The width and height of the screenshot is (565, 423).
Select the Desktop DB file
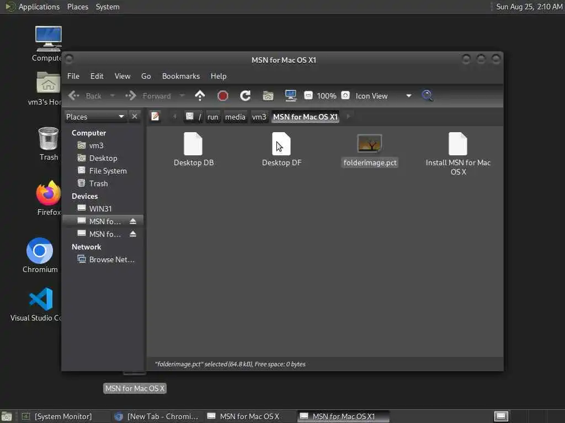(x=194, y=149)
